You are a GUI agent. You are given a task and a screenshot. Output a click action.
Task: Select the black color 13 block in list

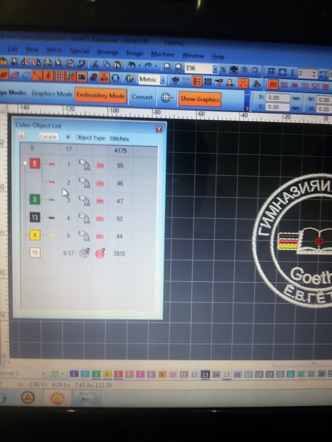[35, 217]
